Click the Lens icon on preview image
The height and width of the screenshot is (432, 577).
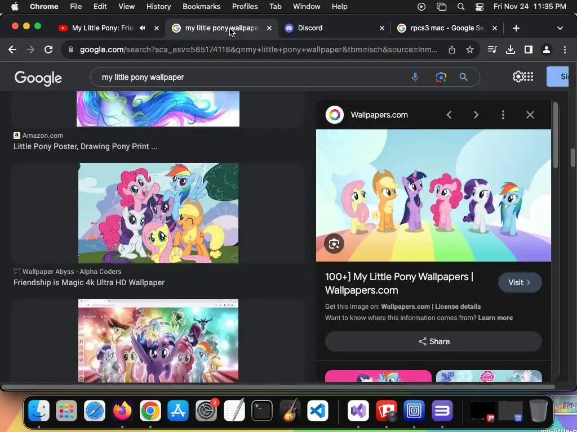point(334,244)
